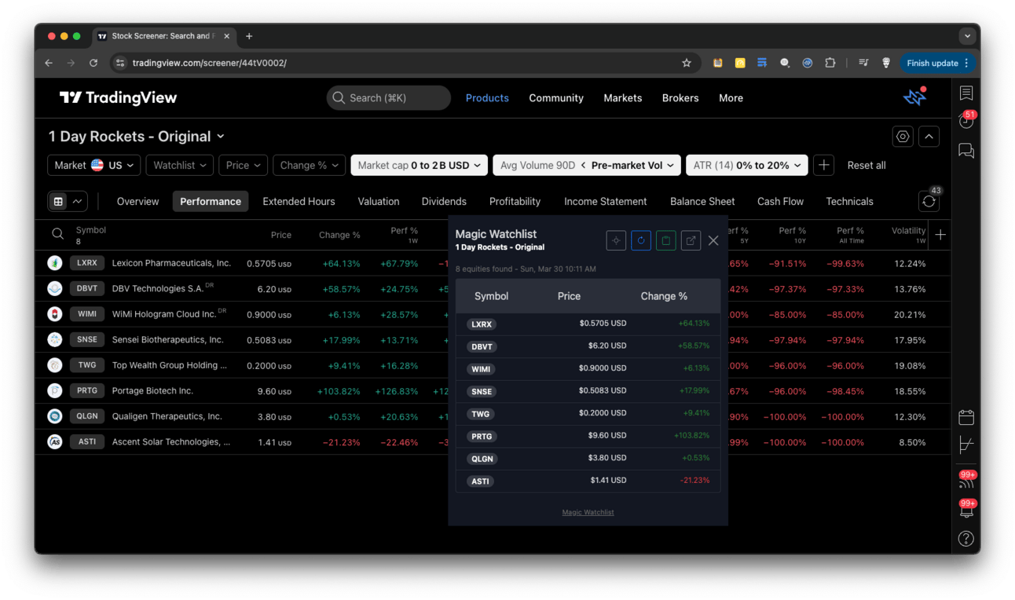1015x600 pixels.
Task: Open the Market US filter dropdown
Action: (94, 165)
